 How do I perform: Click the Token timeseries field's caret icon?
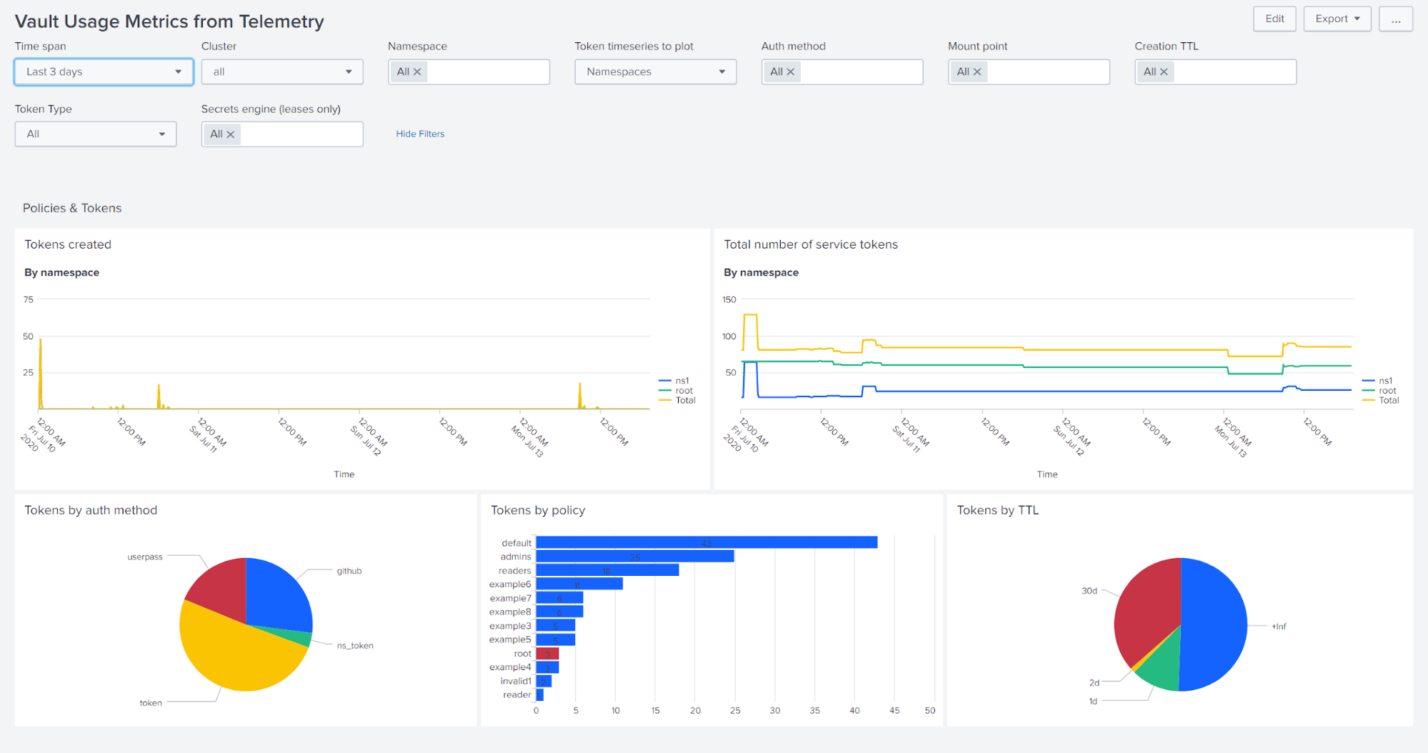click(722, 71)
